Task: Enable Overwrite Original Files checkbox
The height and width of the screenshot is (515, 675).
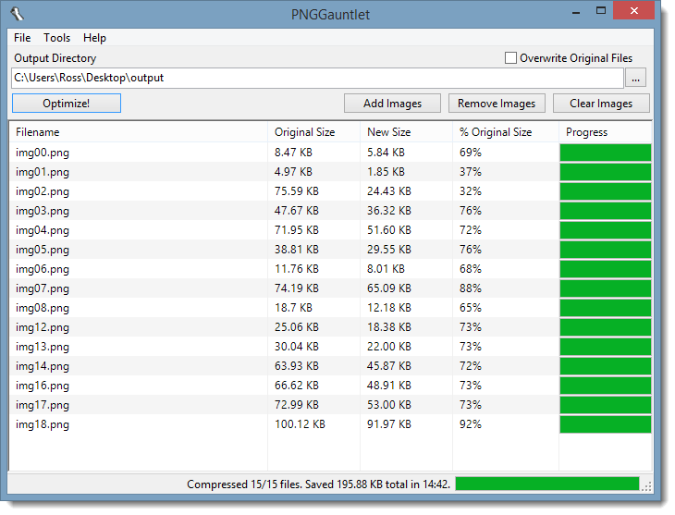Action: pyautogui.click(x=510, y=58)
